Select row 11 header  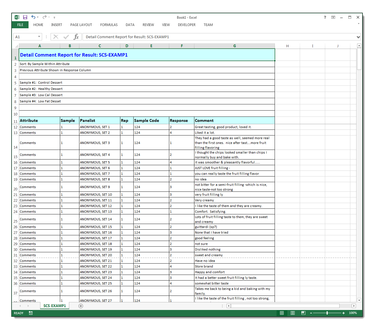pos(15,120)
